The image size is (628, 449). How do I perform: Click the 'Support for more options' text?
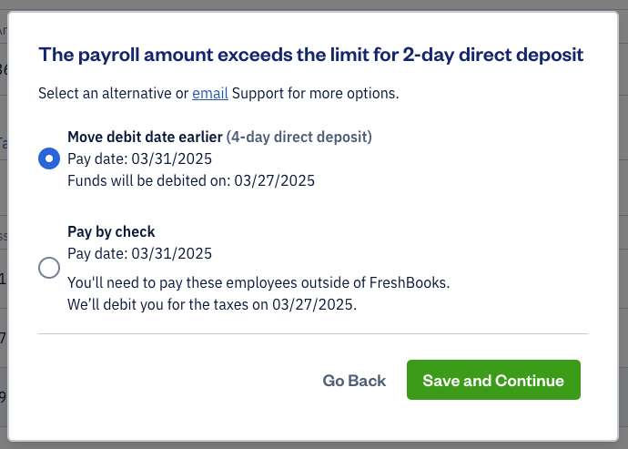tap(315, 93)
